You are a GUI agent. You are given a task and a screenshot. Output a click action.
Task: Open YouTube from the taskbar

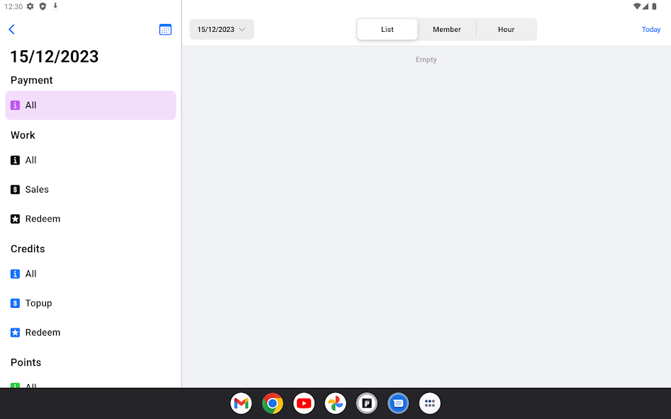304,403
